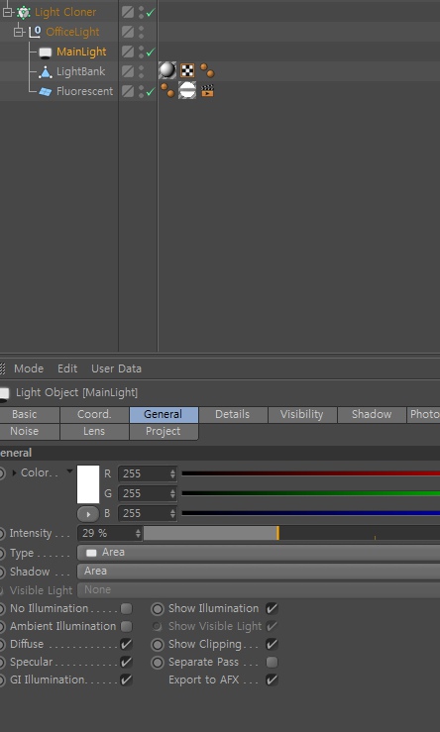Toggle the MainLight enable checkmark
Screen dimensions: 440x732
[x=150, y=52]
